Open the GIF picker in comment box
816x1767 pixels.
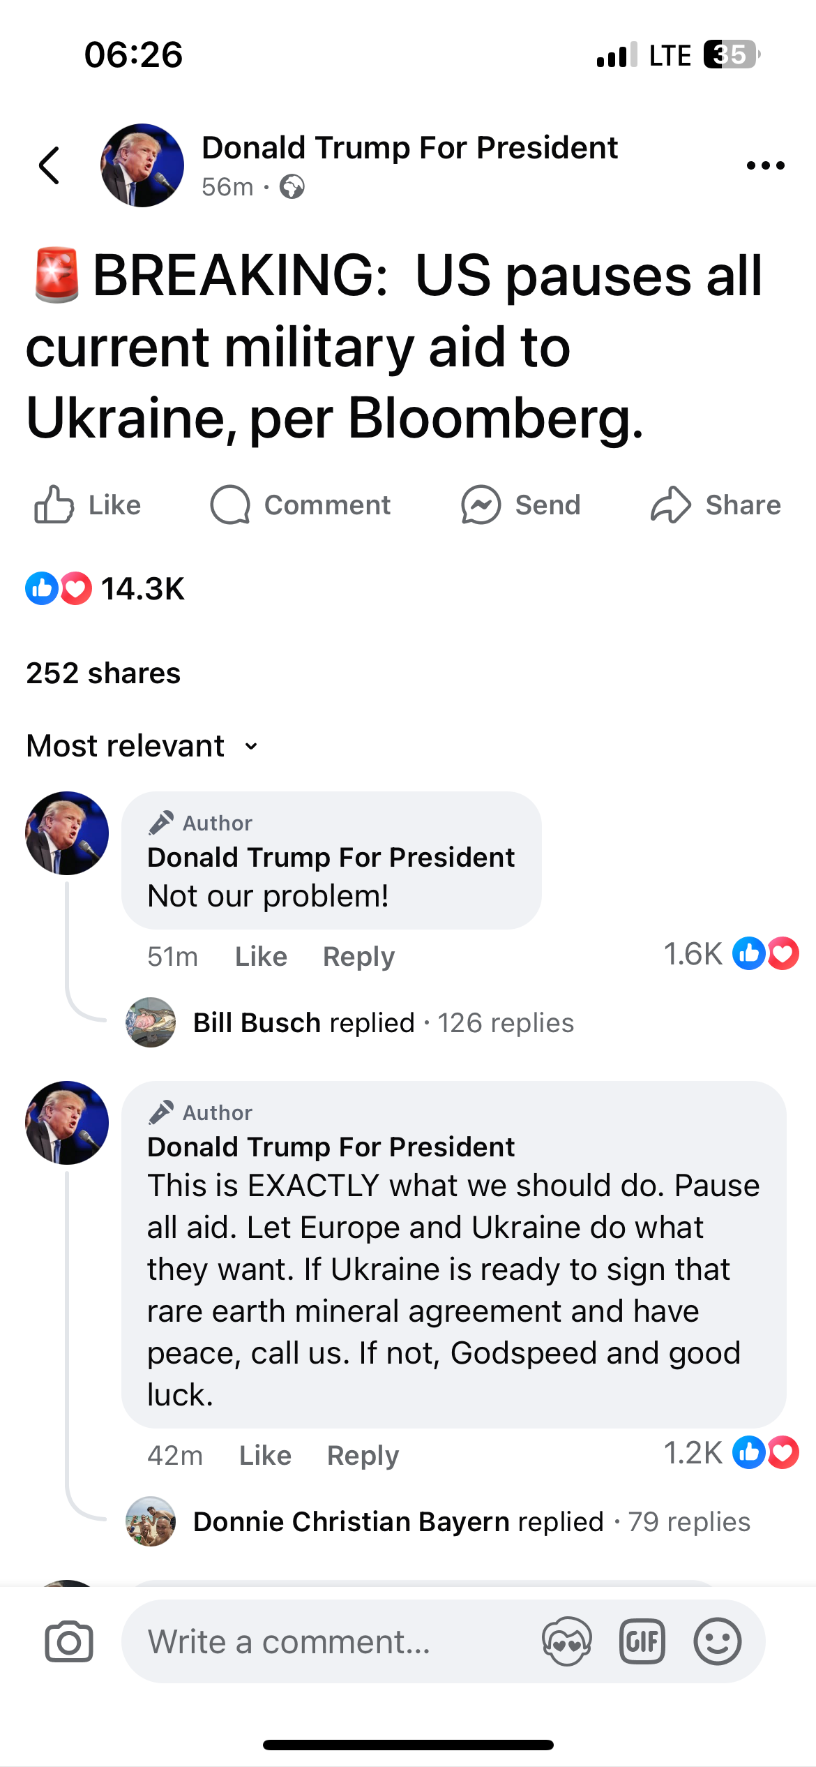642,1641
